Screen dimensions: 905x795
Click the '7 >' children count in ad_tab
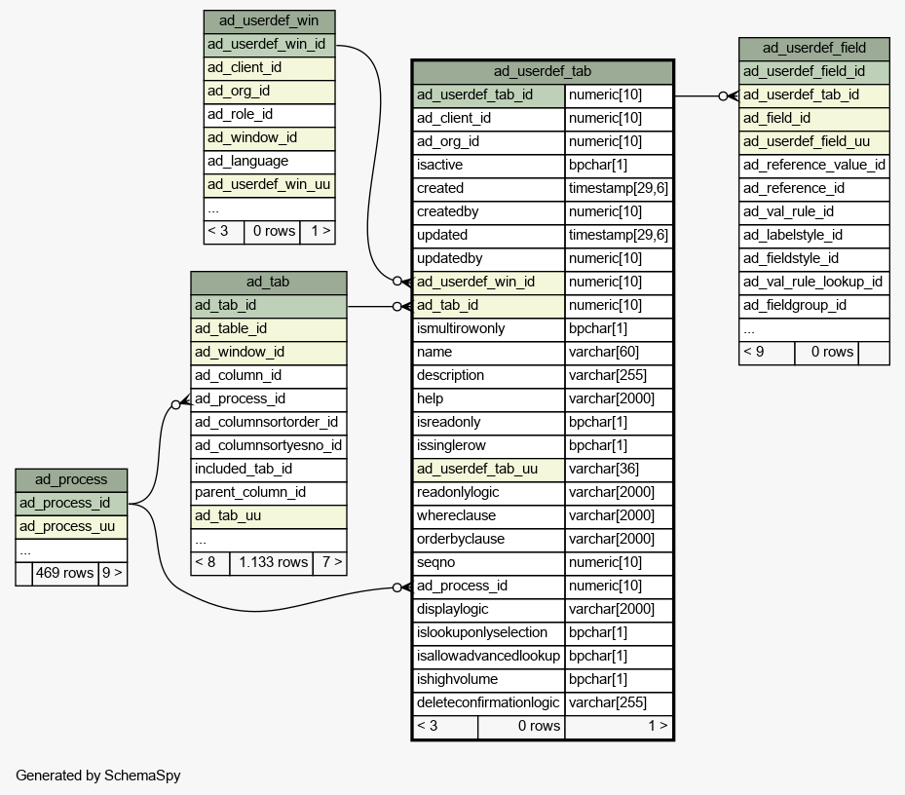click(329, 562)
